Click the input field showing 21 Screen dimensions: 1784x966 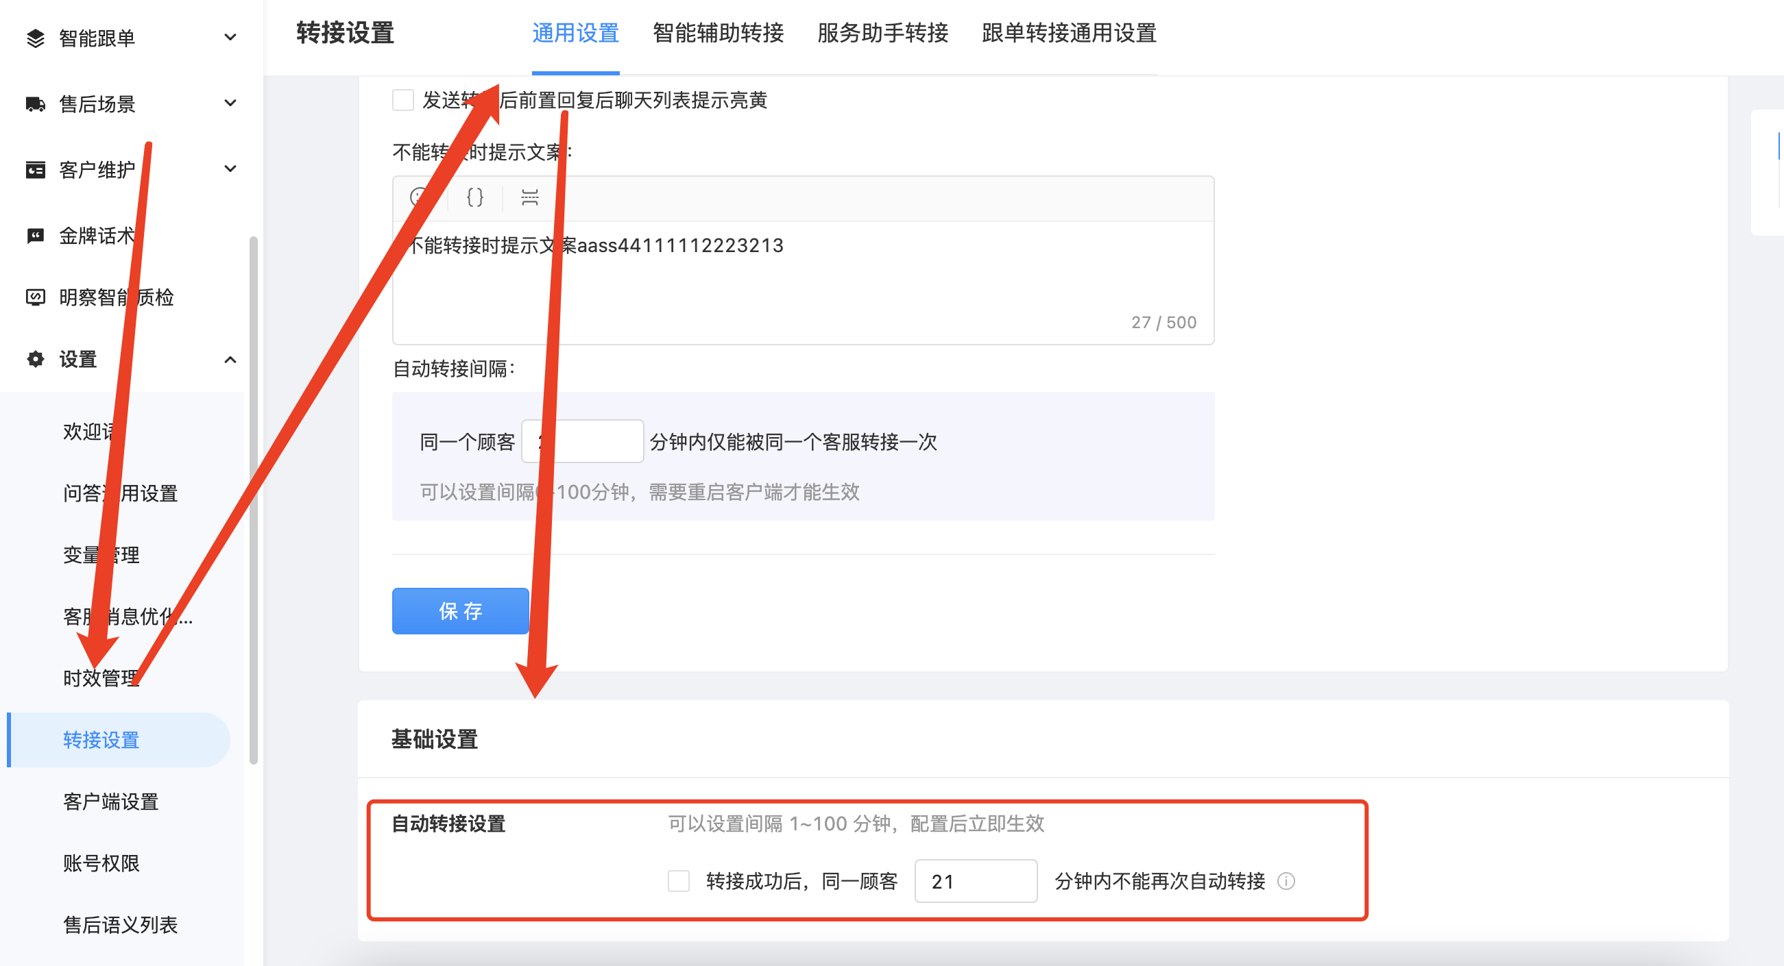[x=976, y=881]
